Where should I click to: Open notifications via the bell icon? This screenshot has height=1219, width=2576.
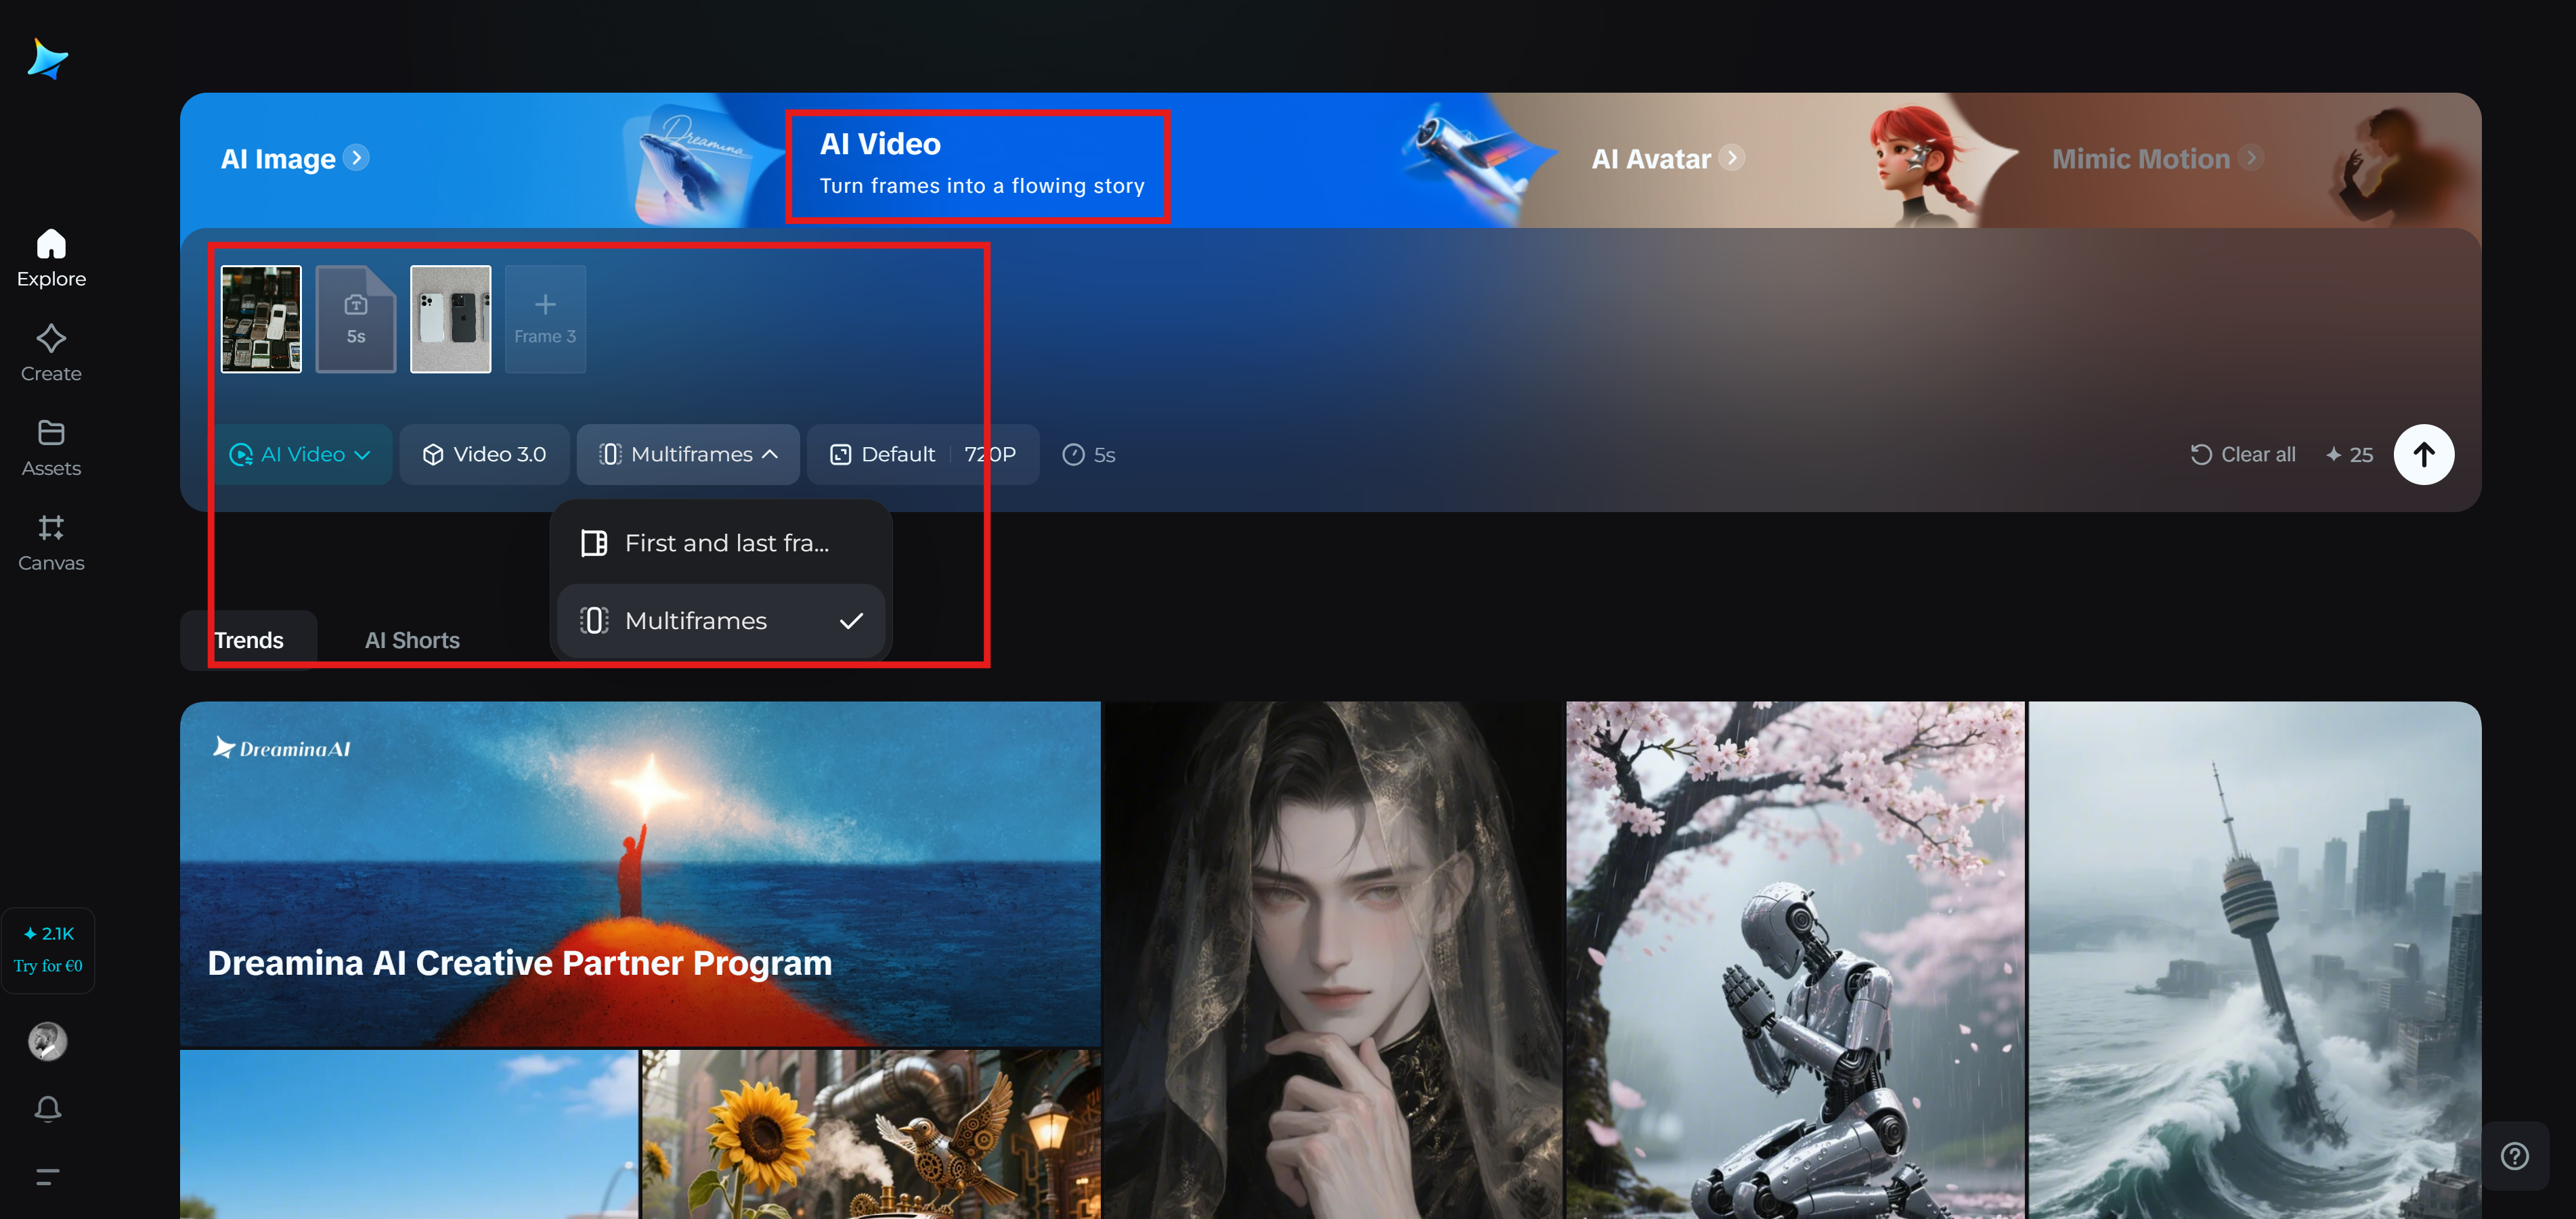(47, 1108)
